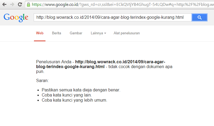Screen dimensions: 214x126
Task: Reload the page with the refresh icon
Action: click(x=20, y=5)
